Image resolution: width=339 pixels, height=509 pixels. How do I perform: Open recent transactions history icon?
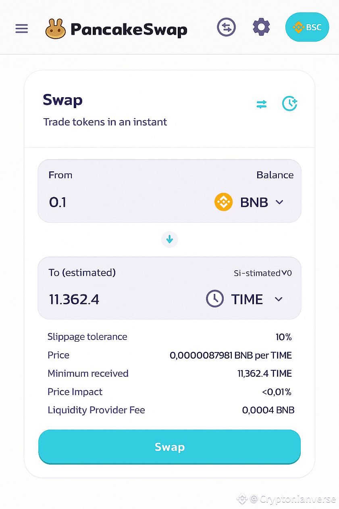tap(289, 104)
